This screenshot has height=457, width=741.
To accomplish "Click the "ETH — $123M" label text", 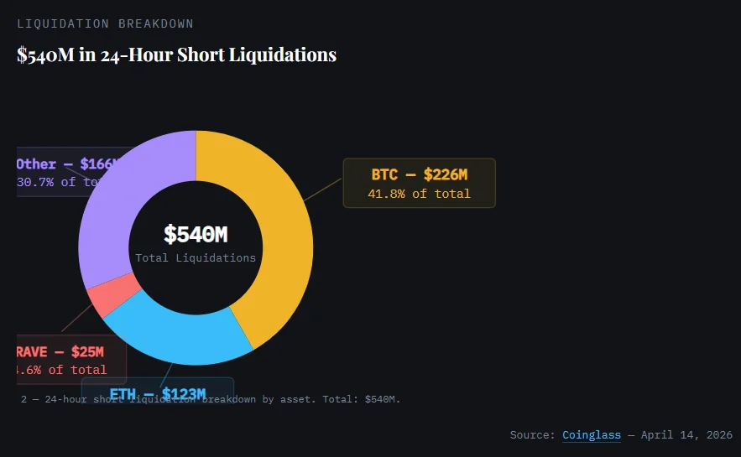I will coord(158,393).
